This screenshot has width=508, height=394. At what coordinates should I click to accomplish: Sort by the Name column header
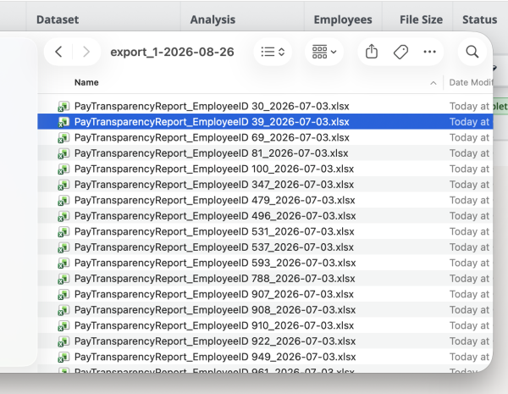pyautogui.click(x=86, y=82)
